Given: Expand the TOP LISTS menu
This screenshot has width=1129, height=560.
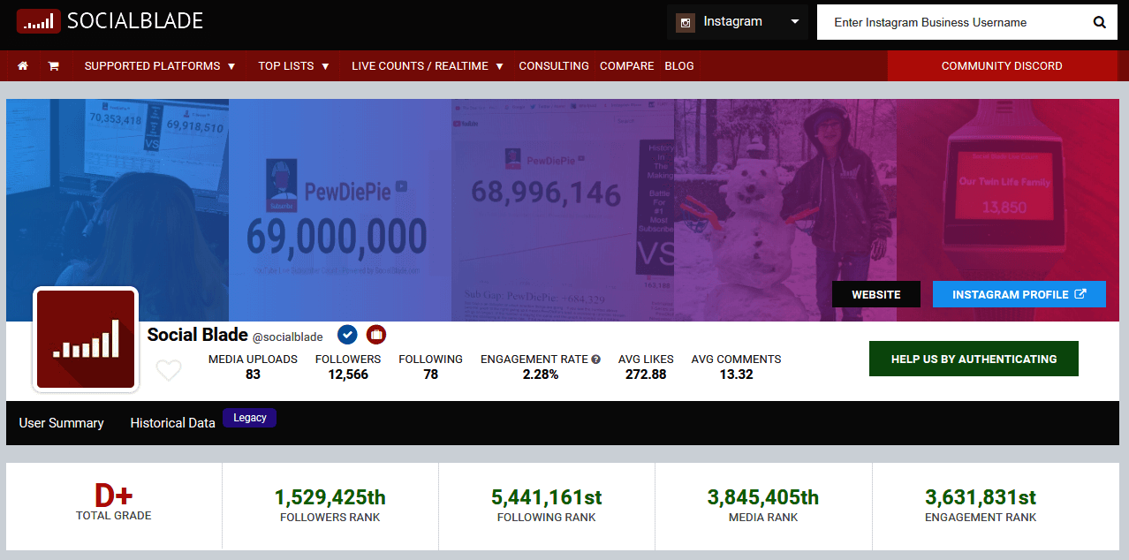Looking at the screenshot, I should point(292,65).
